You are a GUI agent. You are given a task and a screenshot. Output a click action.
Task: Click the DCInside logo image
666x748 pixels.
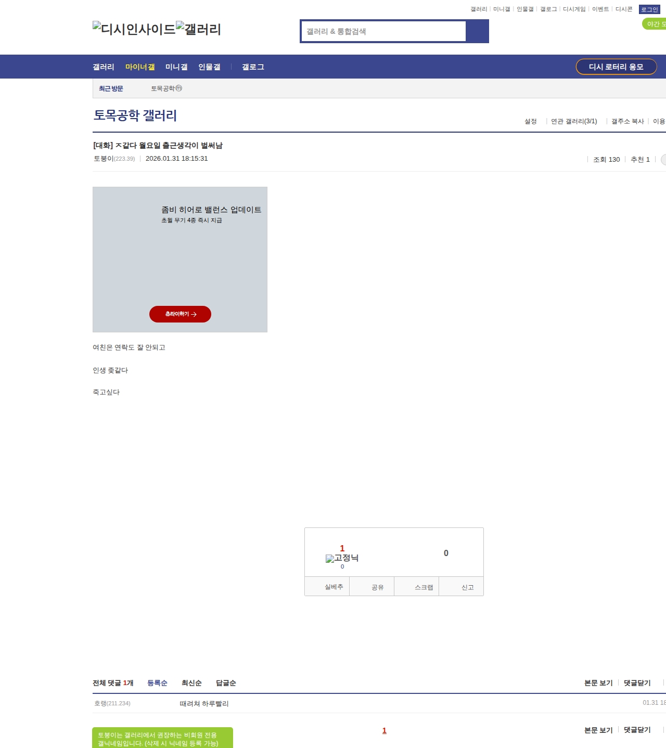pyautogui.click(x=134, y=29)
